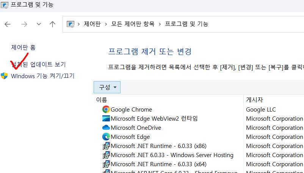Image resolution: width=304 pixels, height=173 pixels.
Task: Click Microsoft Corporation publisher in WebView2 row
Action: 274,119
